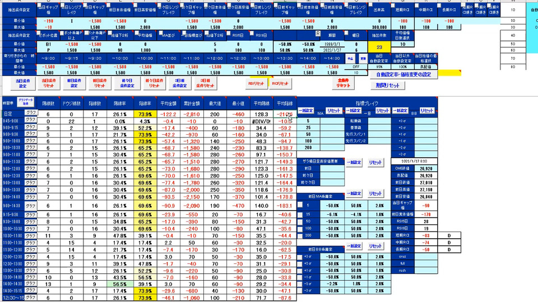Select the 2022/1/27 8:20 timestamp cell

click(414, 161)
